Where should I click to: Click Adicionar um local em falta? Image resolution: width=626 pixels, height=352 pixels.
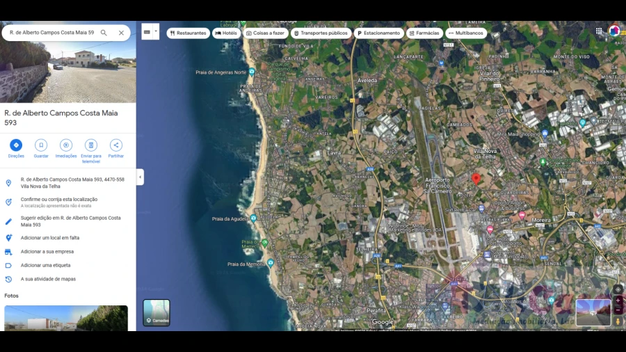[x=49, y=238]
